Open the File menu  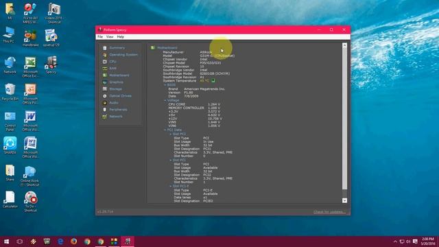pyautogui.click(x=100, y=36)
